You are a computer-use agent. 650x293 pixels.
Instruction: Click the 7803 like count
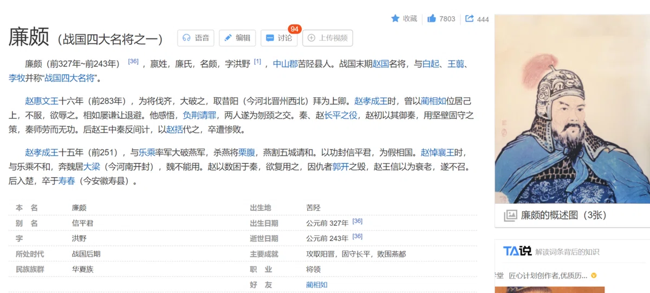coord(447,19)
